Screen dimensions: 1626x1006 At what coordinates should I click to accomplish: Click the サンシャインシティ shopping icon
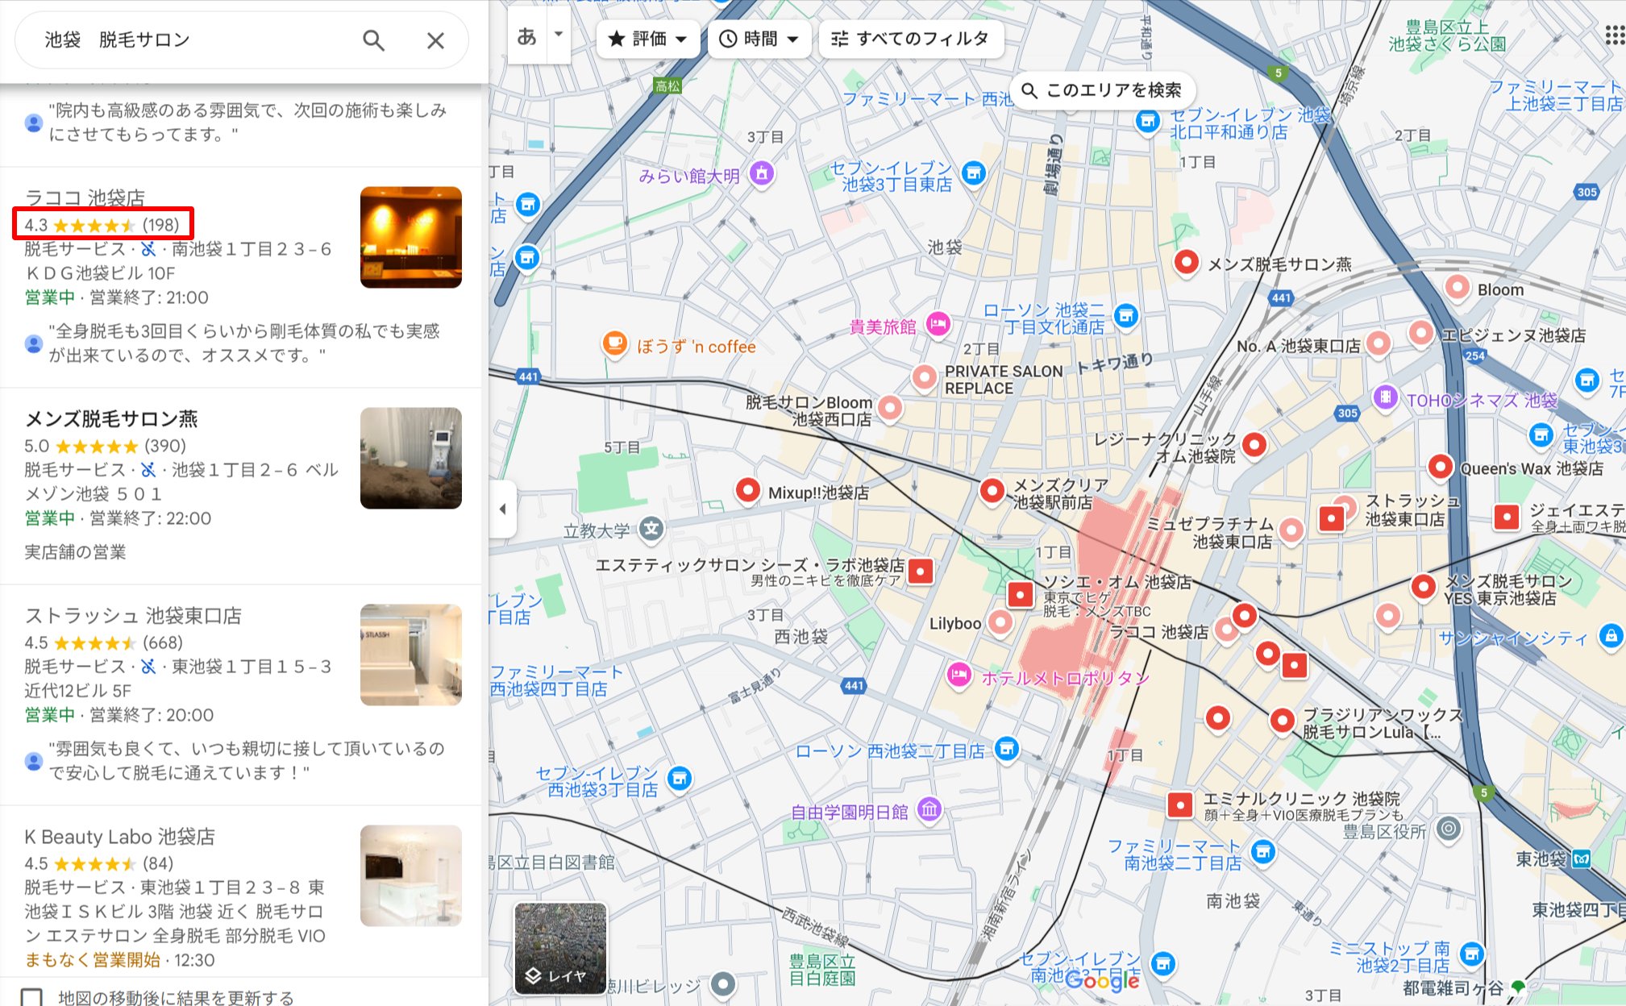[x=1611, y=635]
